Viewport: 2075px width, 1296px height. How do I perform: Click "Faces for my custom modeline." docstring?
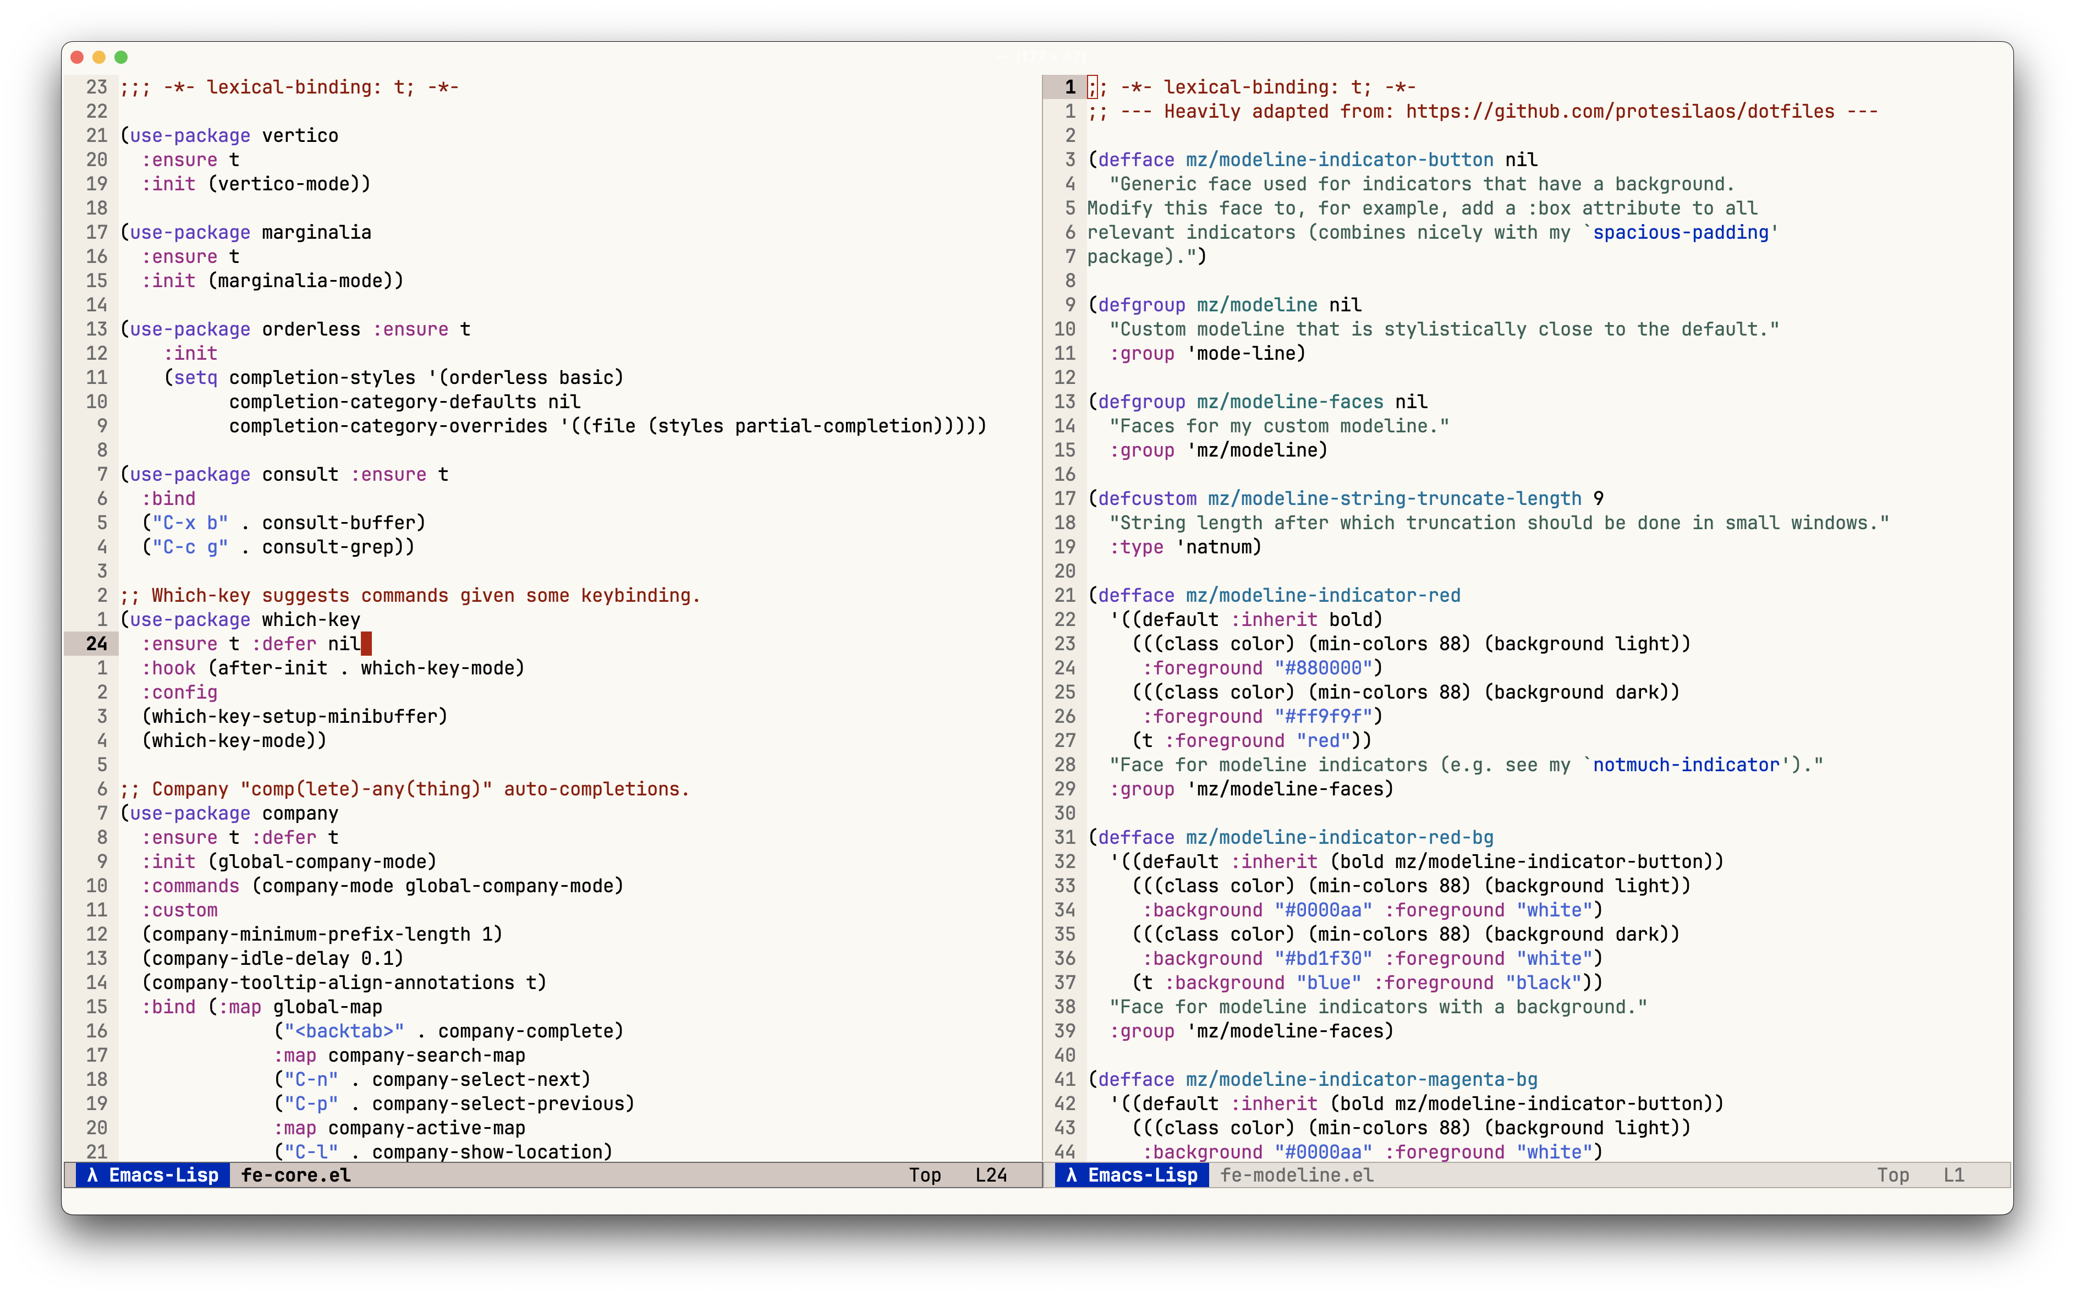[x=1280, y=426]
